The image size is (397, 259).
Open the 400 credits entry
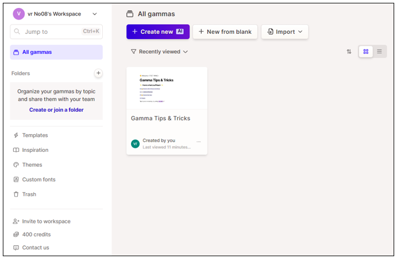click(36, 234)
